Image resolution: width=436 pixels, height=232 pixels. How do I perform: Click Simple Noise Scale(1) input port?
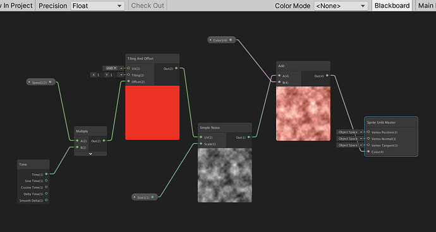coord(201,144)
